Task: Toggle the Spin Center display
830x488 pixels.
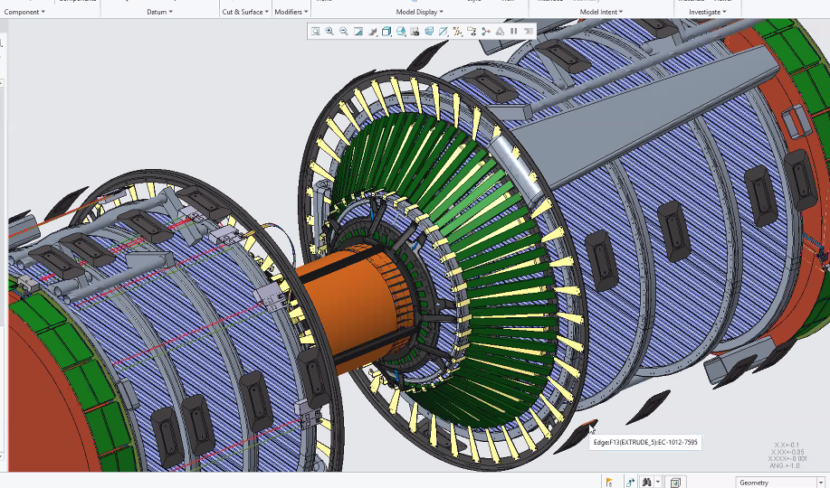Action: pos(485,32)
